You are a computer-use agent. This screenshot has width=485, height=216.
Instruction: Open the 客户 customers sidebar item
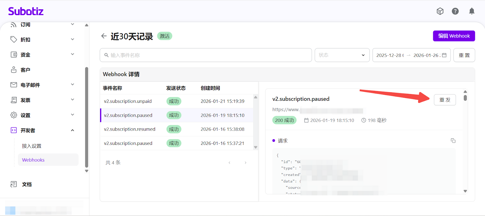tap(25, 70)
